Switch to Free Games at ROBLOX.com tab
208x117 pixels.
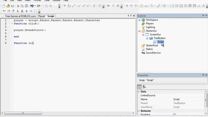pyautogui.click(x=20, y=16)
